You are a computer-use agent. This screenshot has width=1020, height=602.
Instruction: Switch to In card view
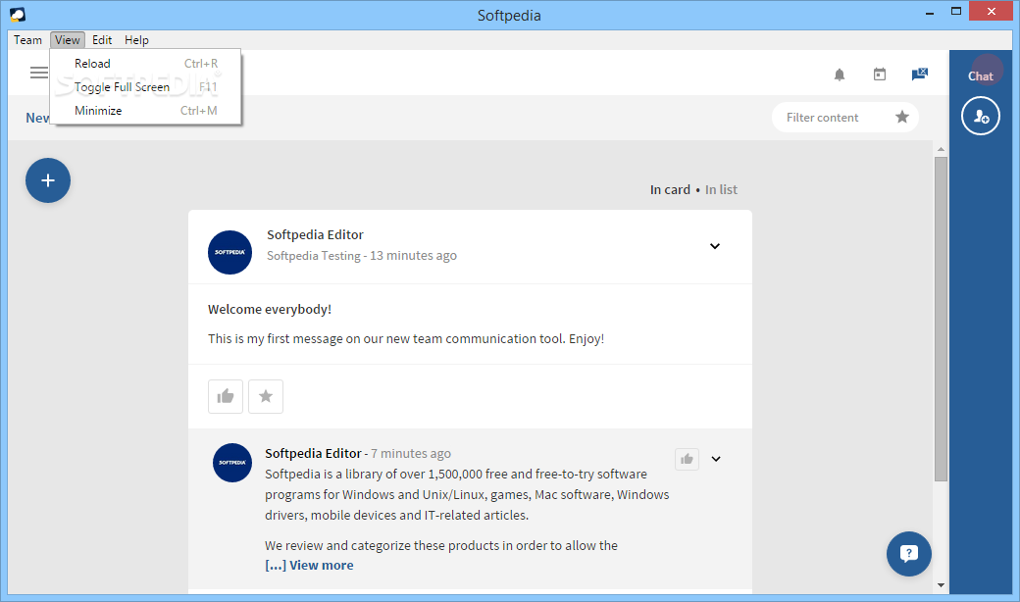[670, 190]
